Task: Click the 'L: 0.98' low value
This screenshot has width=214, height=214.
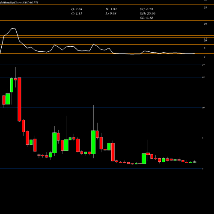Action: 111,14
